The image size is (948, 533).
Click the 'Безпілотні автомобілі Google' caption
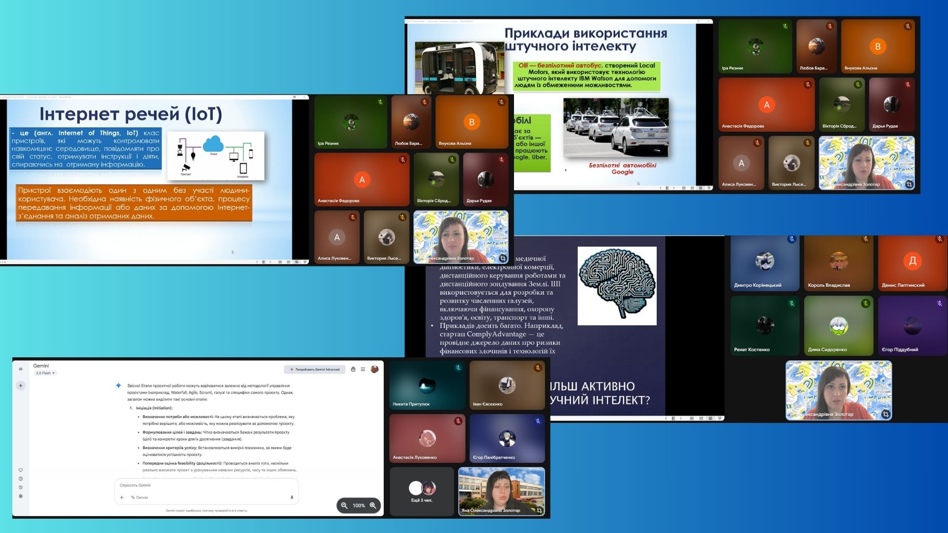[622, 169]
